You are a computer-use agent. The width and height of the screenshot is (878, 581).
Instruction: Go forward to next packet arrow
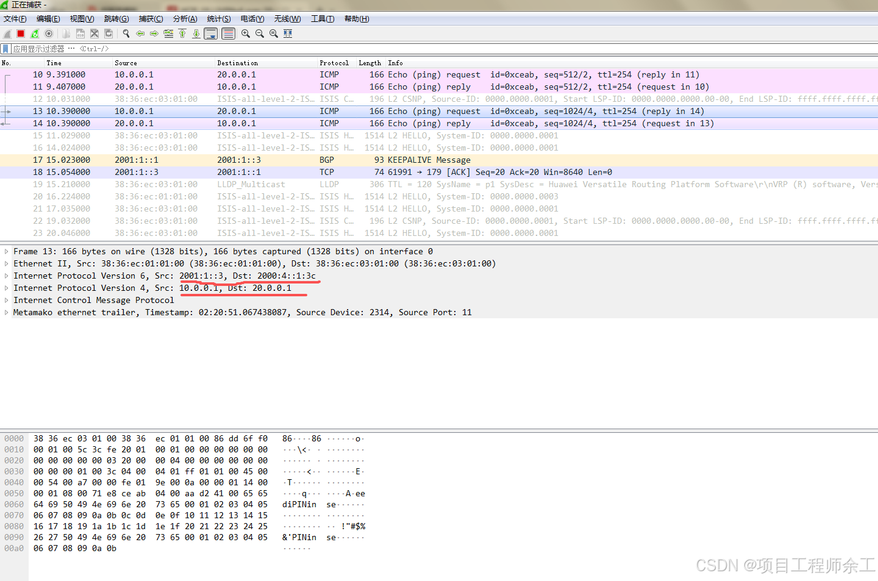click(154, 34)
